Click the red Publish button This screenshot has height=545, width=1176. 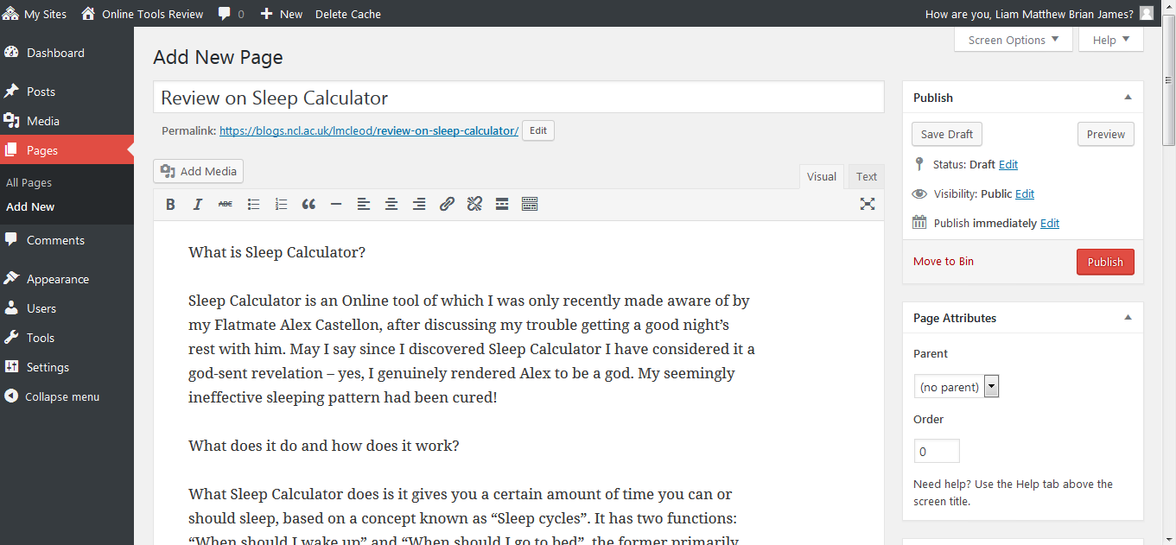(x=1105, y=262)
